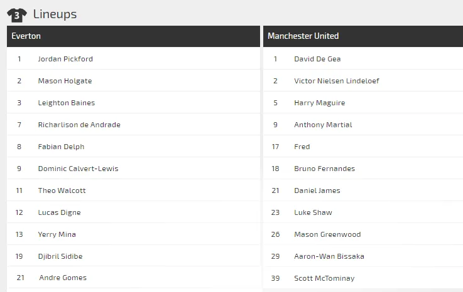Click Fabian Delph in the lineup
This screenshot has height=292, width=463.
(61, 147)
